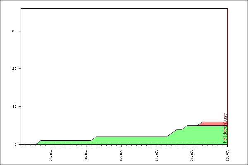Click the green step up after 30.06.
This screenshot has width=248, height=165.
coord(94,139)
